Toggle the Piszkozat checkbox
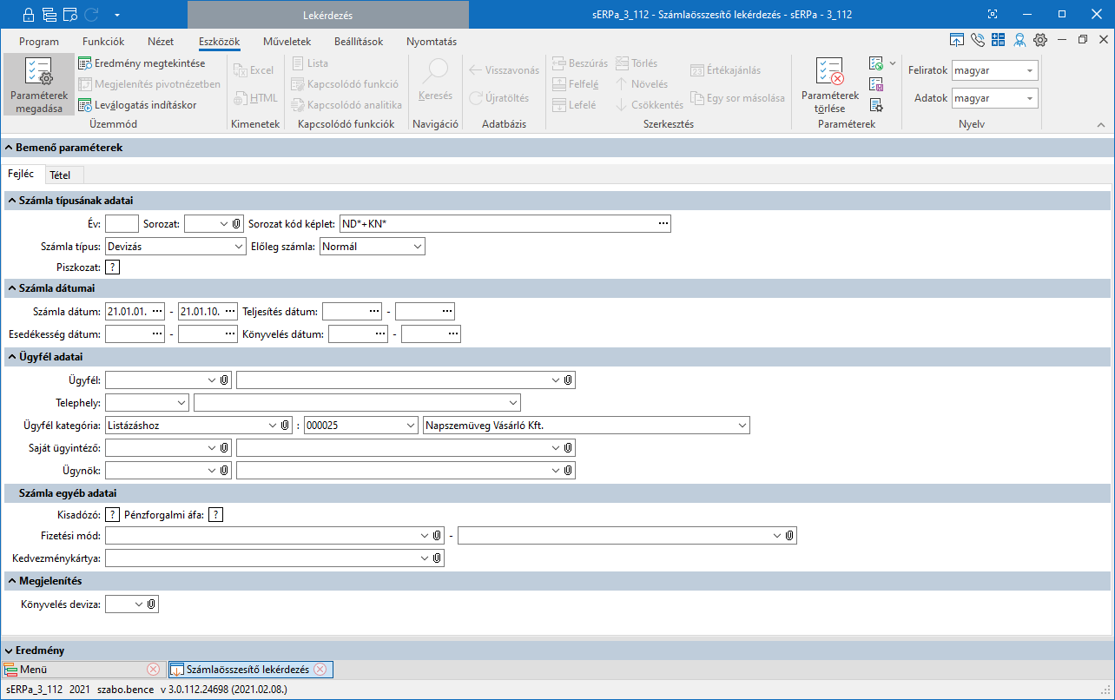The height and width of the screenshot is (700, 1115). (x=112, y=267)
